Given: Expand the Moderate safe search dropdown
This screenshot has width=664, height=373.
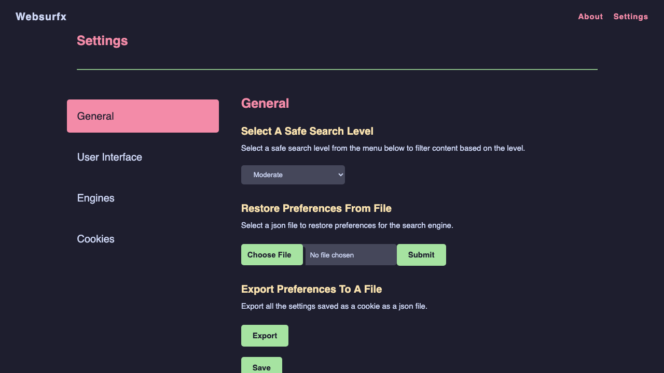Looking at the screenshot, I should (x=293, y=175).
